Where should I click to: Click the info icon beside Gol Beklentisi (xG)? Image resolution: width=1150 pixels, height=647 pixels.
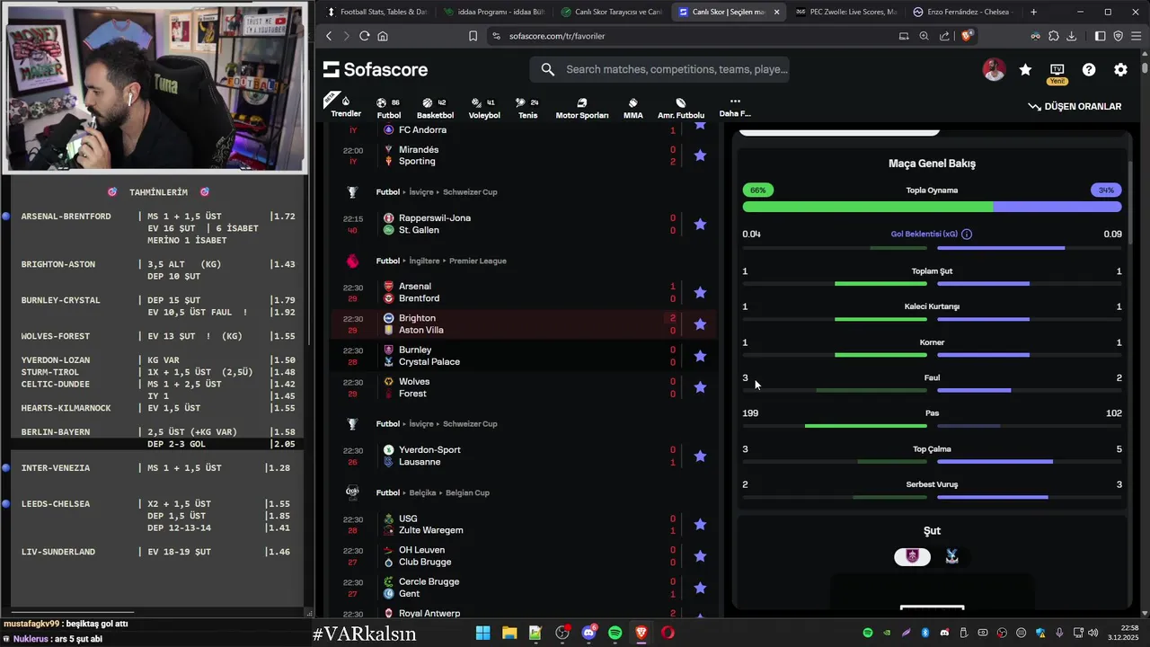(x=967, y=234)
